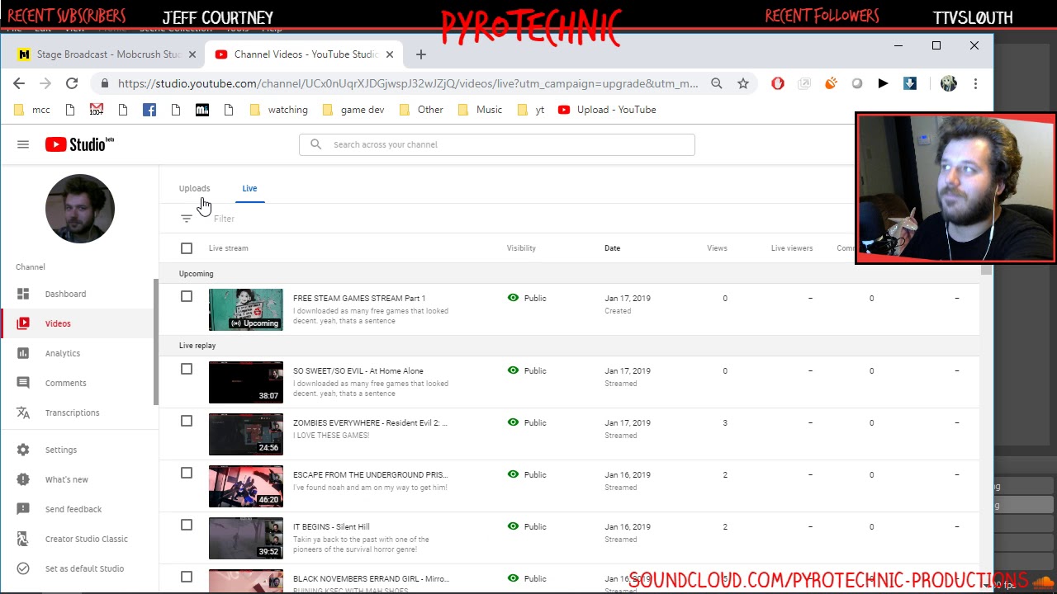Click the orange extension icon in toolbar
The height and width of the screenshot is (594, 1057).
click(831, 83)
